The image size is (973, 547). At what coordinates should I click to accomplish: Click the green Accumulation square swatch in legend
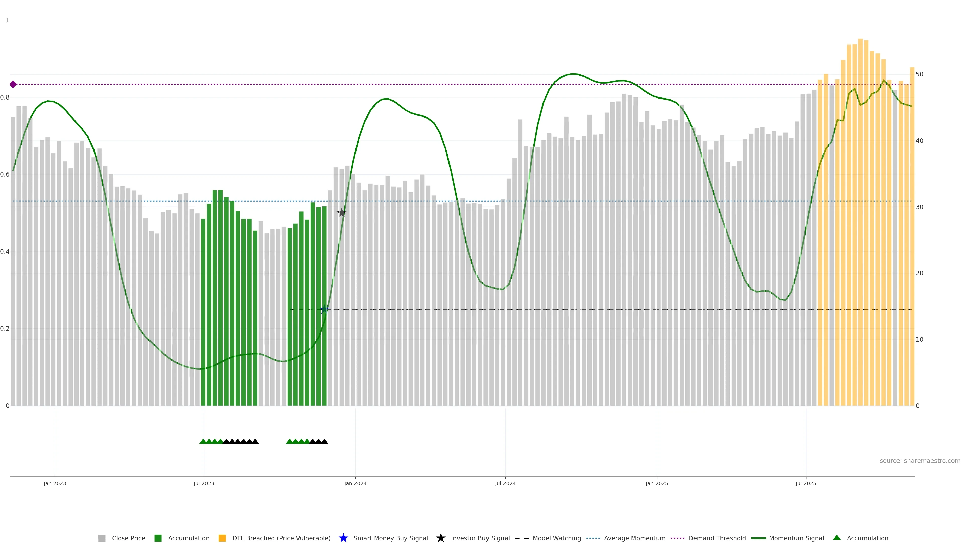(x=158, y=538)
